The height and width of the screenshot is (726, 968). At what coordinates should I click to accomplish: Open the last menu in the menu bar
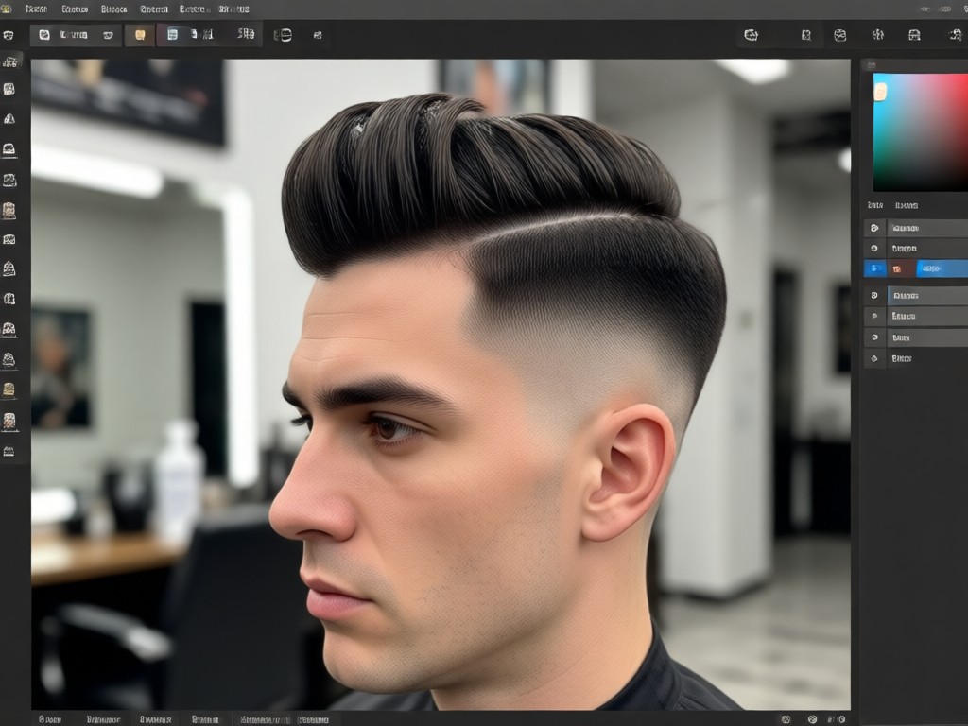[234, 9]
